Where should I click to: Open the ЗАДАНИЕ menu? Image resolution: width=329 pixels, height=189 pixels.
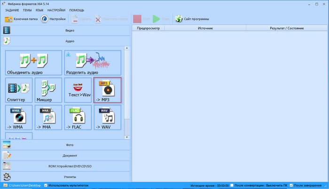12,10
